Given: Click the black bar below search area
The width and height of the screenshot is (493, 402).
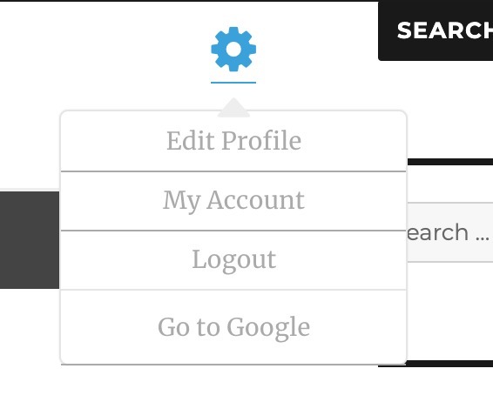Looking at the screenshot, I should point(436,364).
